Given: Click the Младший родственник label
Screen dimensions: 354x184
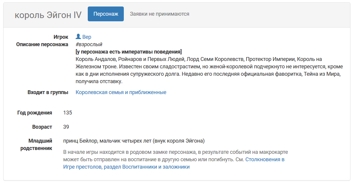Looking at the screenshot, I should coord(36,144).
